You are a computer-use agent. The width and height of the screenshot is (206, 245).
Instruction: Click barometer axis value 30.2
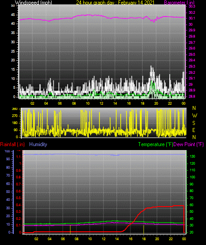point(192,12)
